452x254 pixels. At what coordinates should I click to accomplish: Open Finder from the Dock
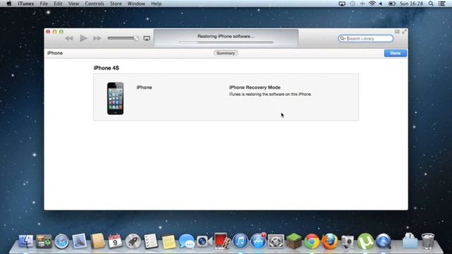[25, 241]
